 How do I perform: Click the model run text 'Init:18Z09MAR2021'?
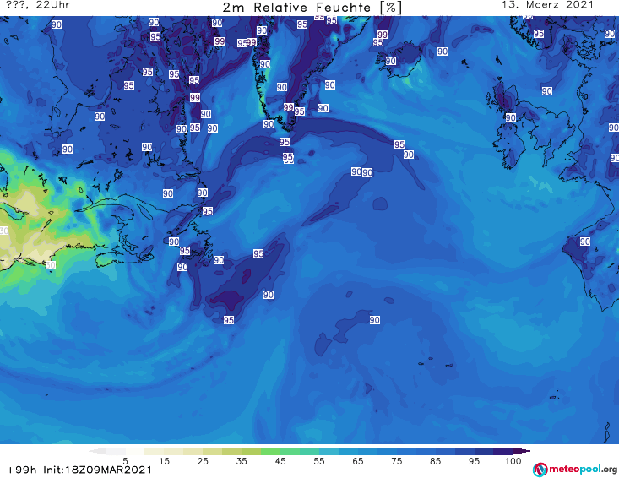point(97,470)
